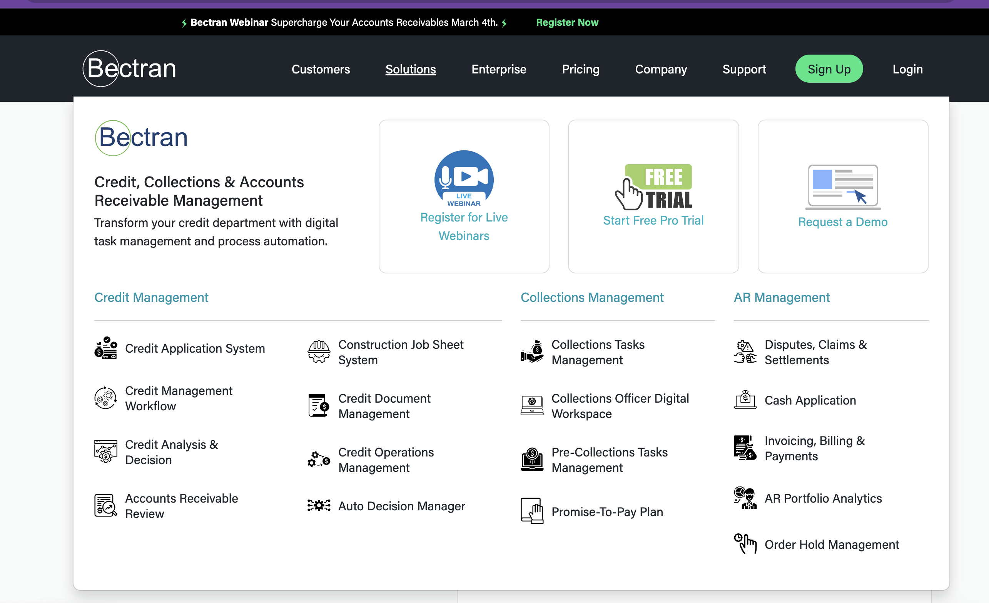Click the blue Bectran logo in dropdown panel
Image resolution: width=989 pixels, height=603 pixels.
point(141,138)
